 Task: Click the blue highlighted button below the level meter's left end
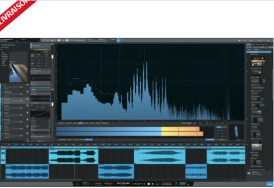[88, 140]
